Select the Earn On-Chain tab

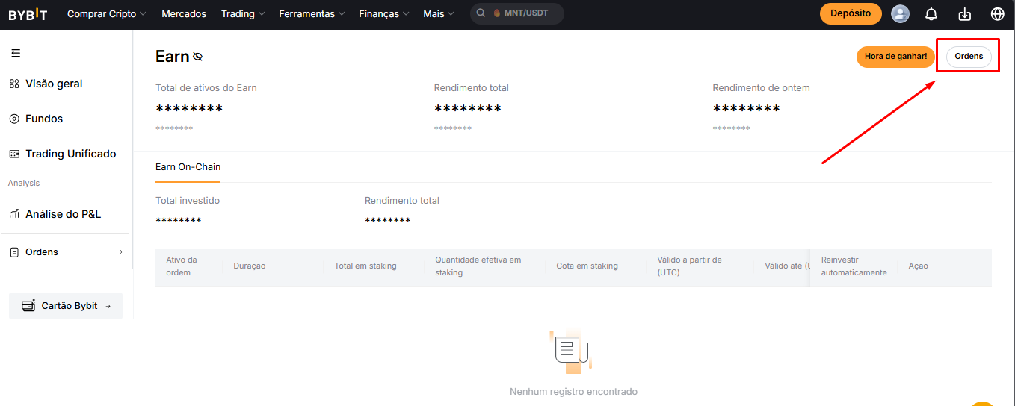(x=188, y=167)
